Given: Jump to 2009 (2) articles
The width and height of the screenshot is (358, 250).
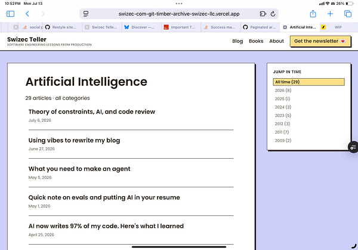Looking at the screenshot, I should 283,140.
